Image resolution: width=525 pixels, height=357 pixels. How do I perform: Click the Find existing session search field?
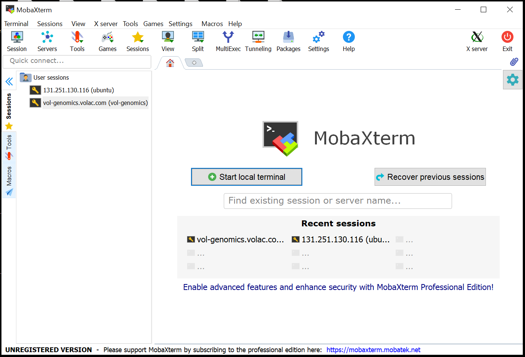coord(338,201)
